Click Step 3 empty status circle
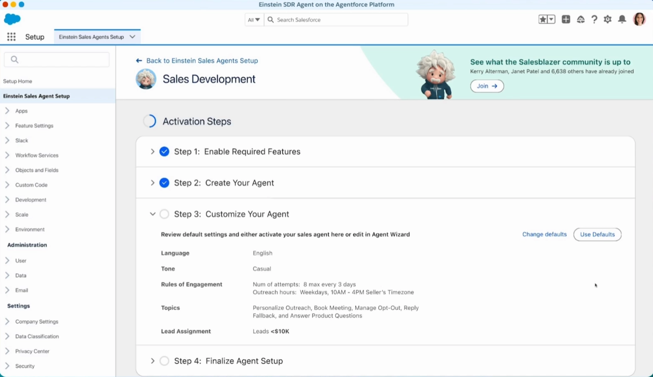This screenshot has width=653, height=377. tap(164, 214)
